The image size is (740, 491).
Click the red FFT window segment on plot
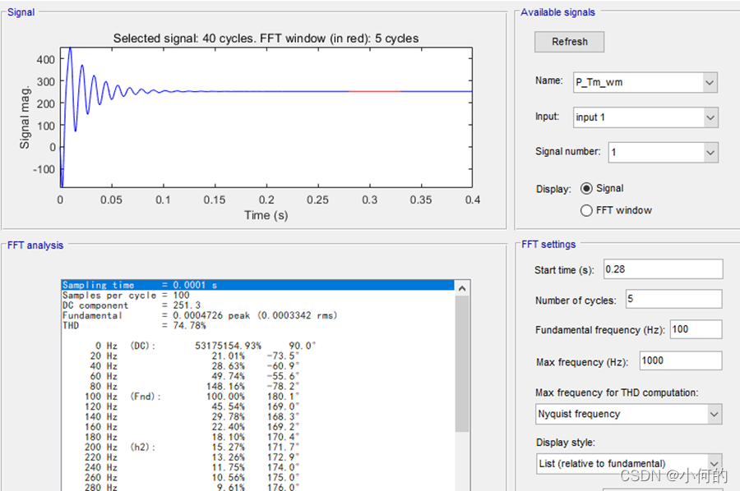[375, 91]
